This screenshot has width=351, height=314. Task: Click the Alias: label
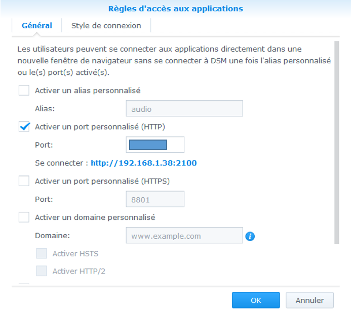[44, 109]
